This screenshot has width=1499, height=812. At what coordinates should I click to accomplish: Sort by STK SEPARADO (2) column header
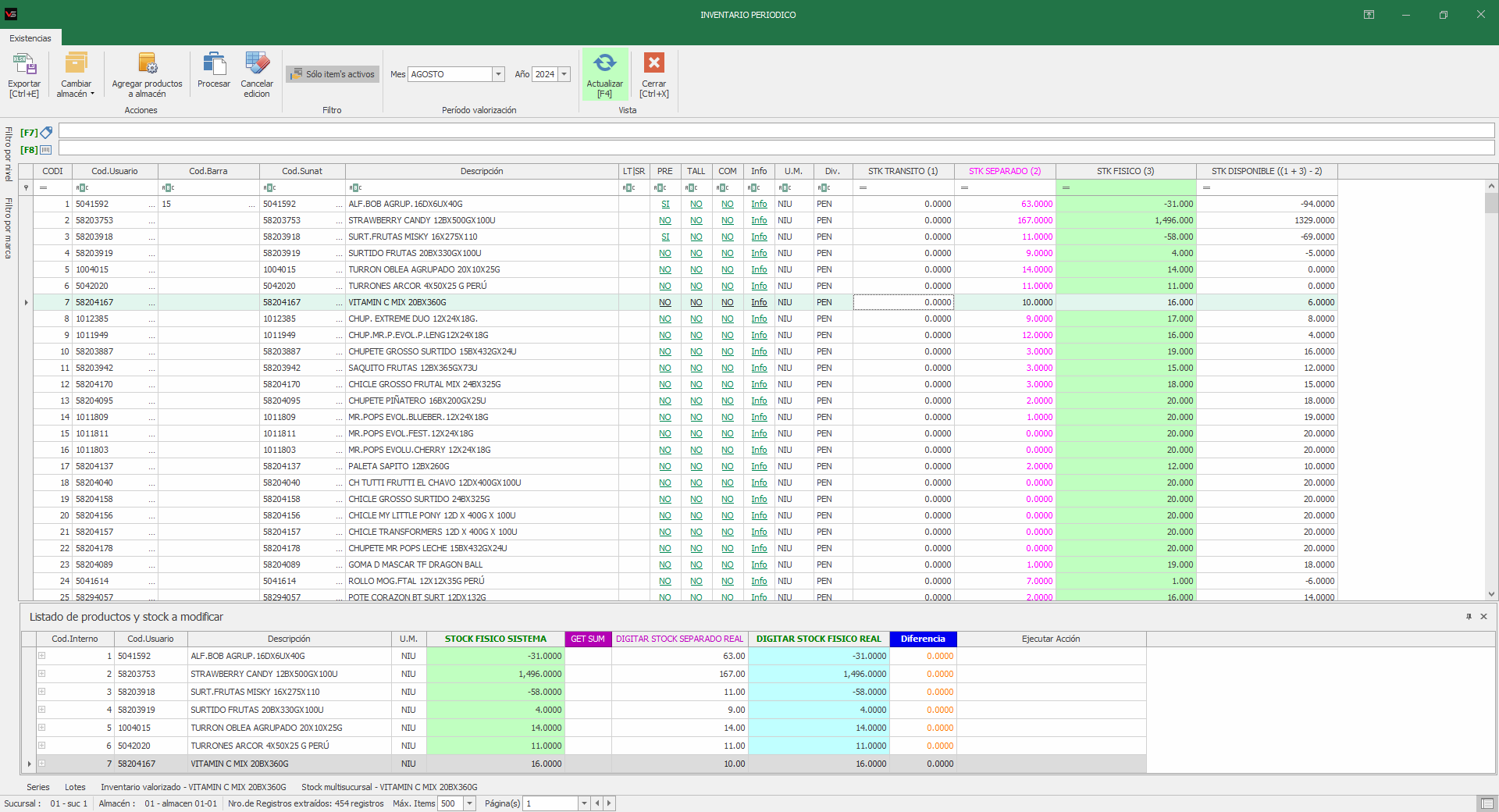1005,171
